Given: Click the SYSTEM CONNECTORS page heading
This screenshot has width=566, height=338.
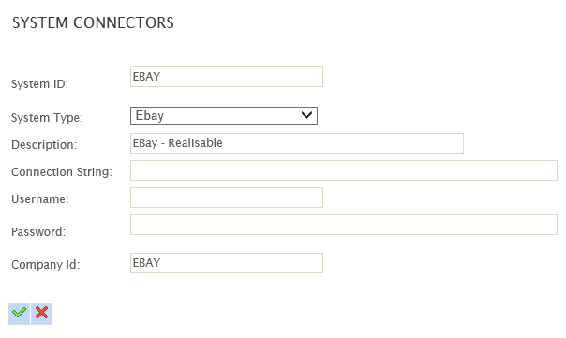Looking at the screenshot, I should [x=93, y=22].
